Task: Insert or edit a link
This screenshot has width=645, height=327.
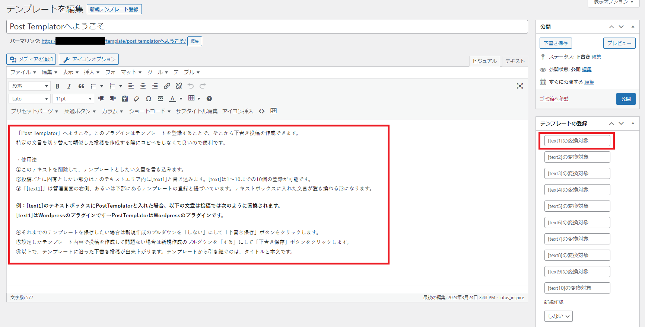Action: pyautogui.click(x=167, y=86)
